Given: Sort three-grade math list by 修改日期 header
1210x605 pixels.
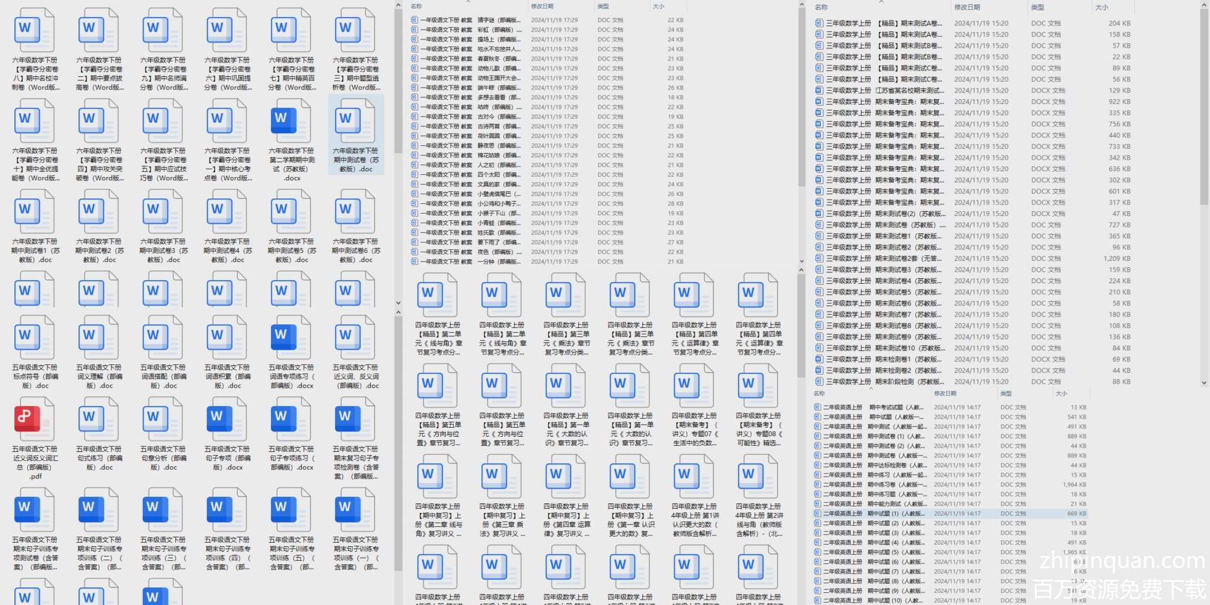Looking at the screenshot, I should point(967,7).
